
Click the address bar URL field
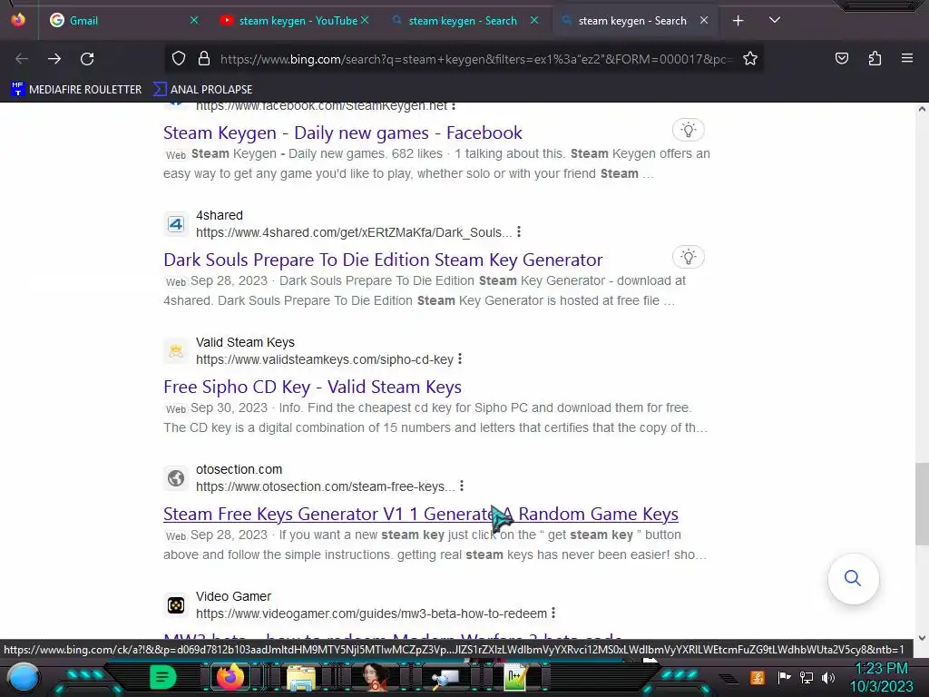[x=476, y=59]
